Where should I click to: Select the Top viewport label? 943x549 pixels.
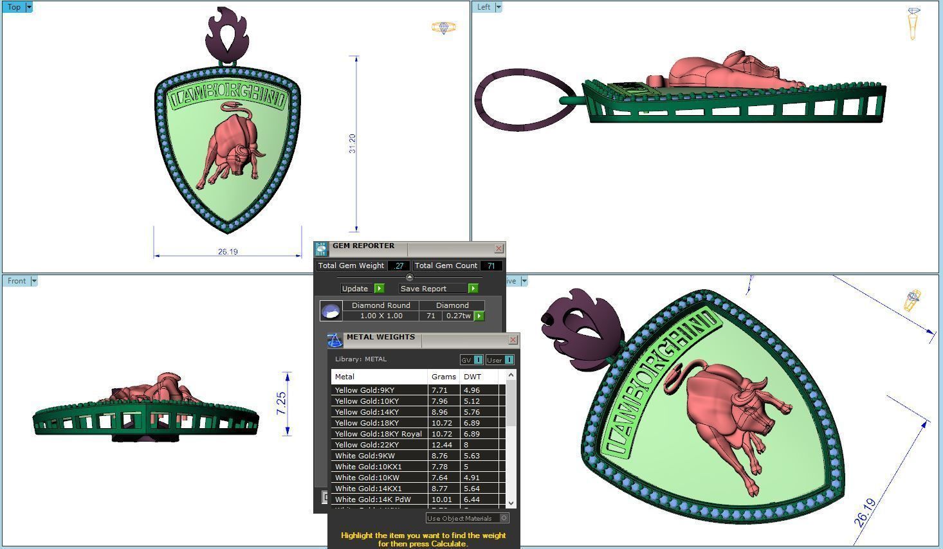(x=14, y=7)
